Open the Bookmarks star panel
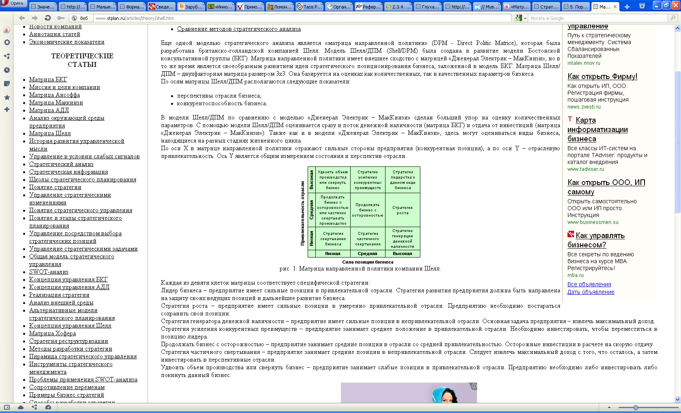This screenshot has width=681, height=413. (x=6, y=98)
